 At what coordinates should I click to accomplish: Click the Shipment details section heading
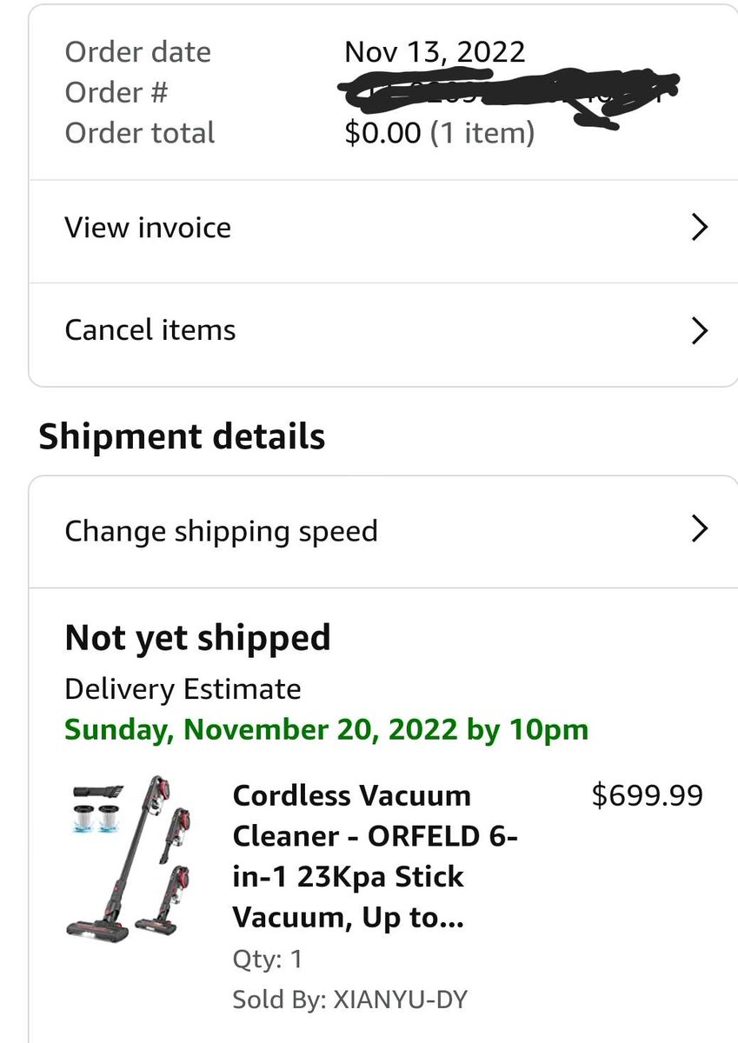coord(182,436)
